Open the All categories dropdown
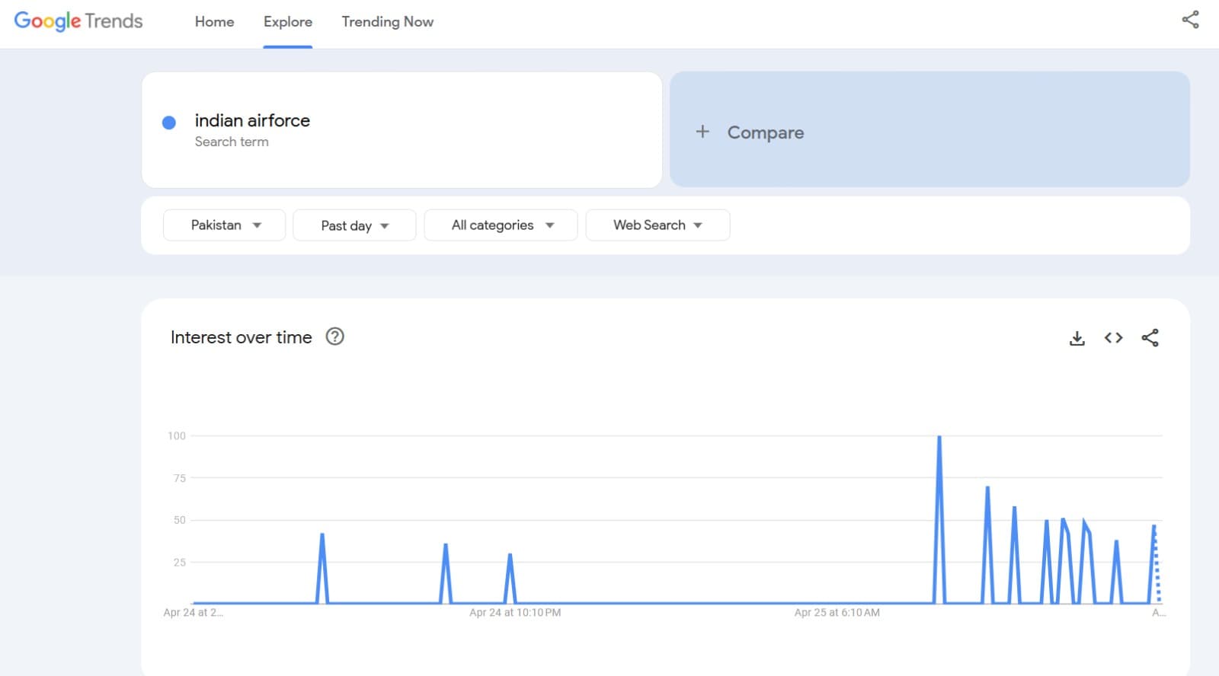 click(x=501, y=225)
